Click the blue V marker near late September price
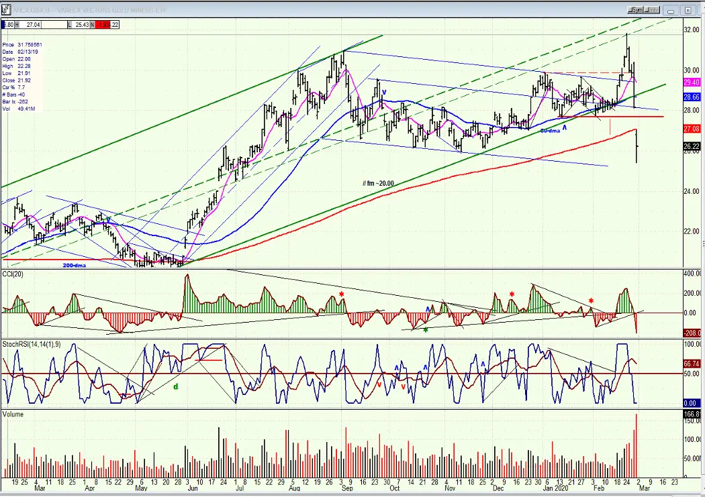 pos(384,93)
